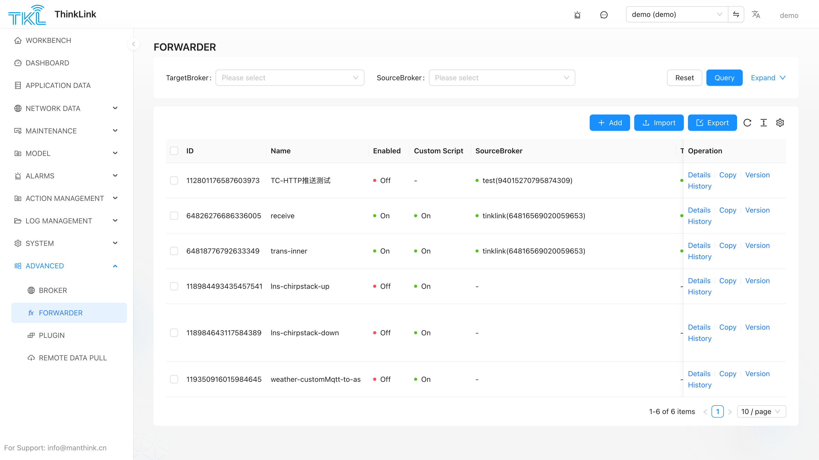This screenshot has height=460, width=819.
Task: Copy the weather-customMqtt-to-as forwarder
Action: (727, 374)
